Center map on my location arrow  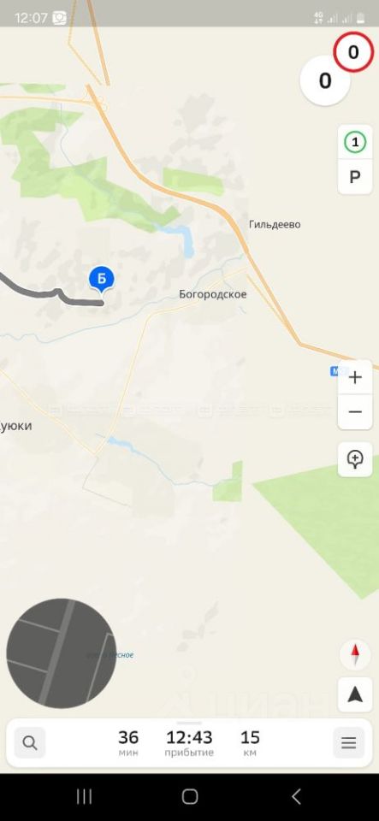click(355, 694)
